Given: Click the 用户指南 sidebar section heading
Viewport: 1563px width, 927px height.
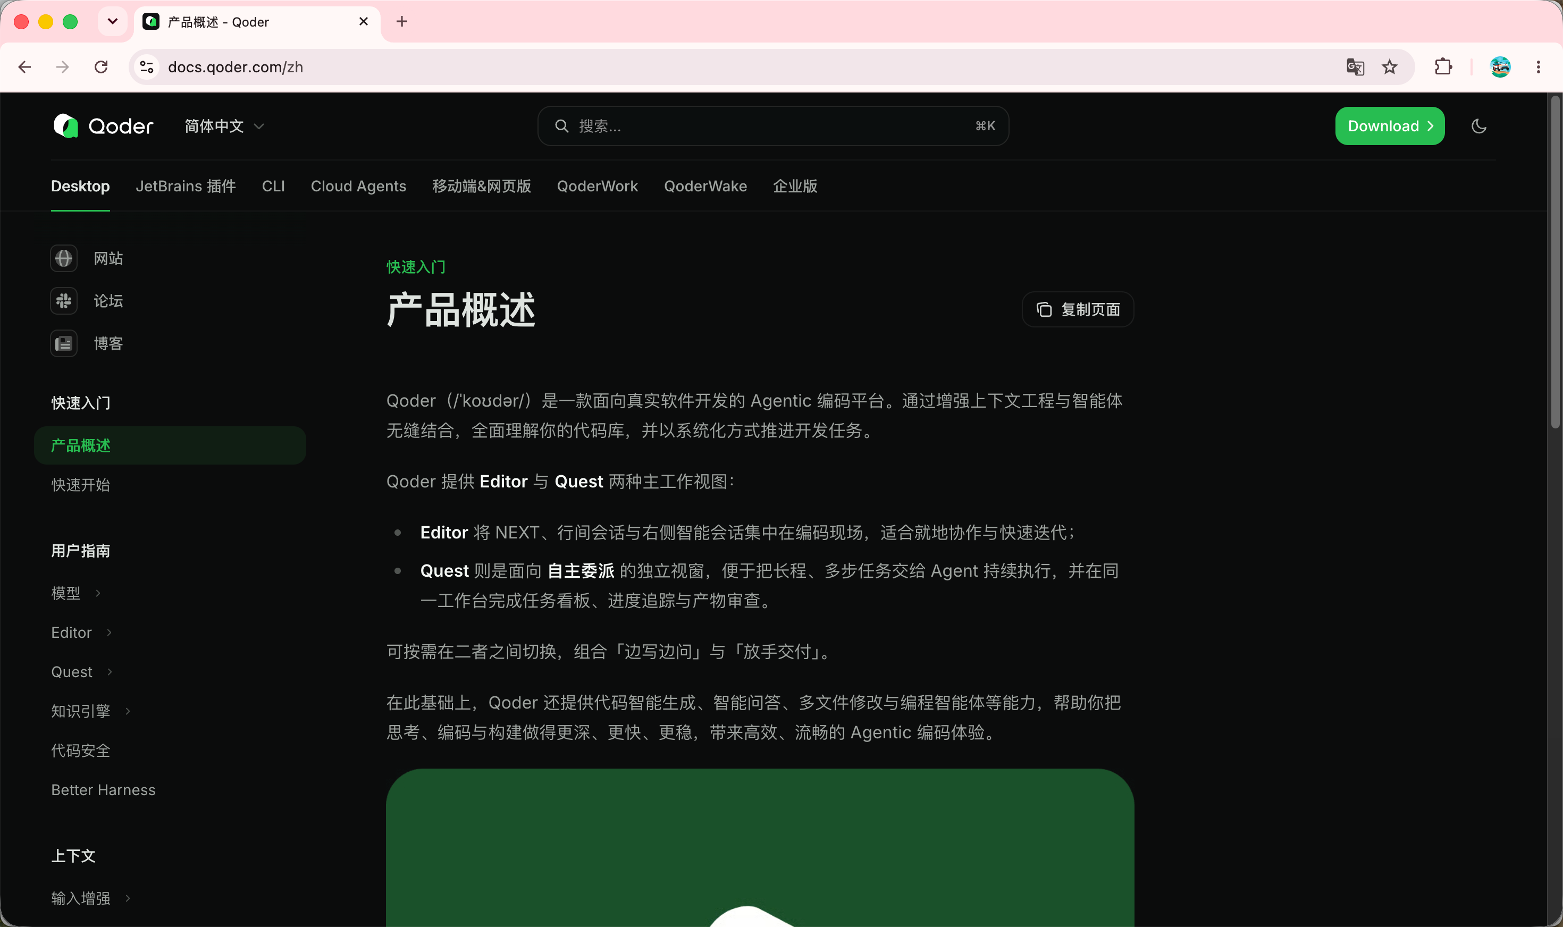Looking at the screenshot, I should pyautogui.click(x=81, y=550).
